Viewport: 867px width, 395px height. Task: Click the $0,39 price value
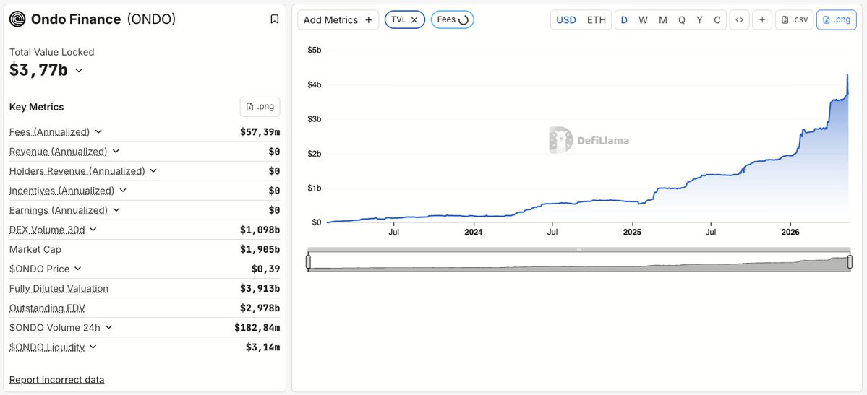pos(266,269)
